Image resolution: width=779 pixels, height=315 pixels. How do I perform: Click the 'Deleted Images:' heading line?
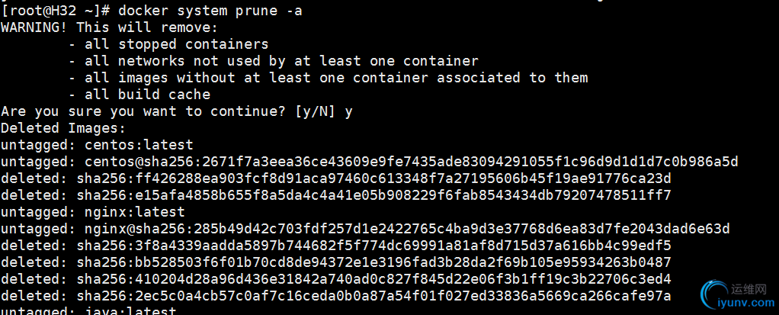(x=63, y=128)
